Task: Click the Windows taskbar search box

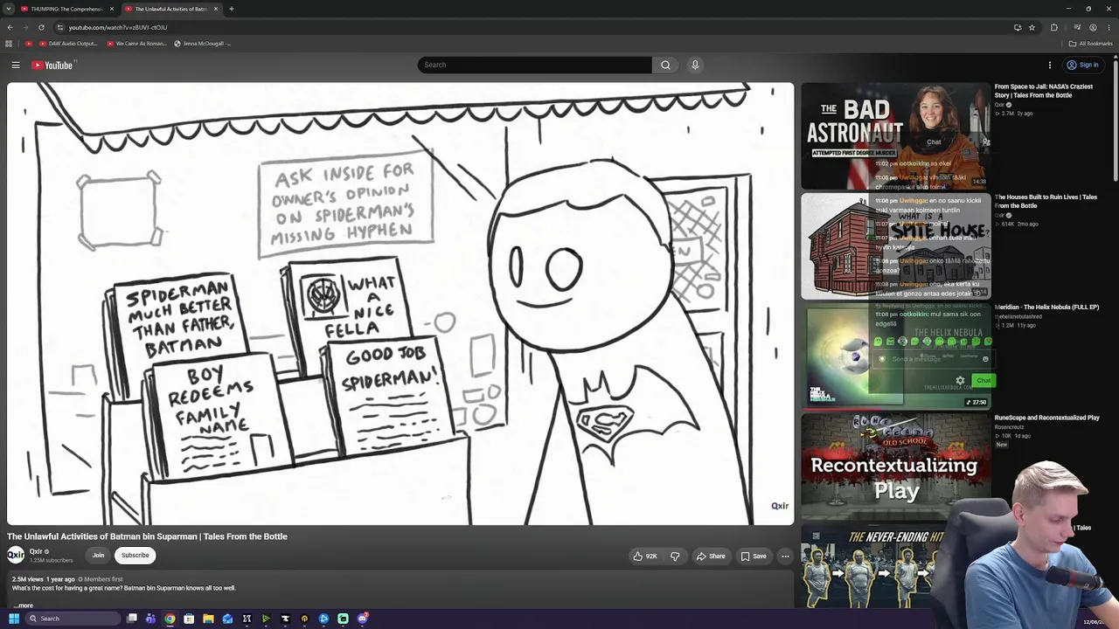Action: [72, 619]
